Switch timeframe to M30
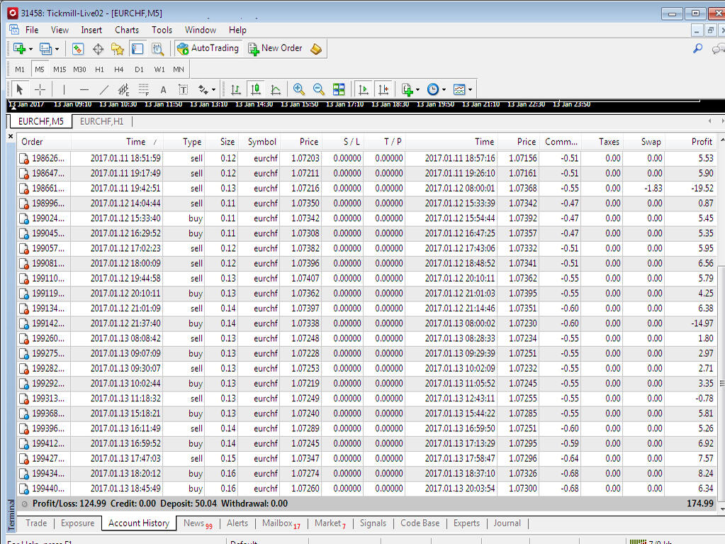Image resolution: width=725 pixels, height=544 pixels. point(79,70)
